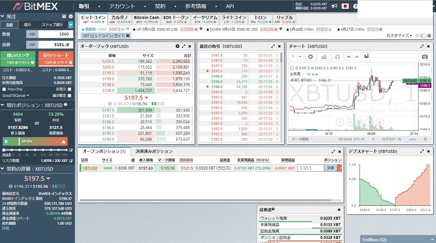Image resolution: width=436 pixels, height=243 pixels.
Task: Toggle percent scale on chart
Action: [373, 139]
